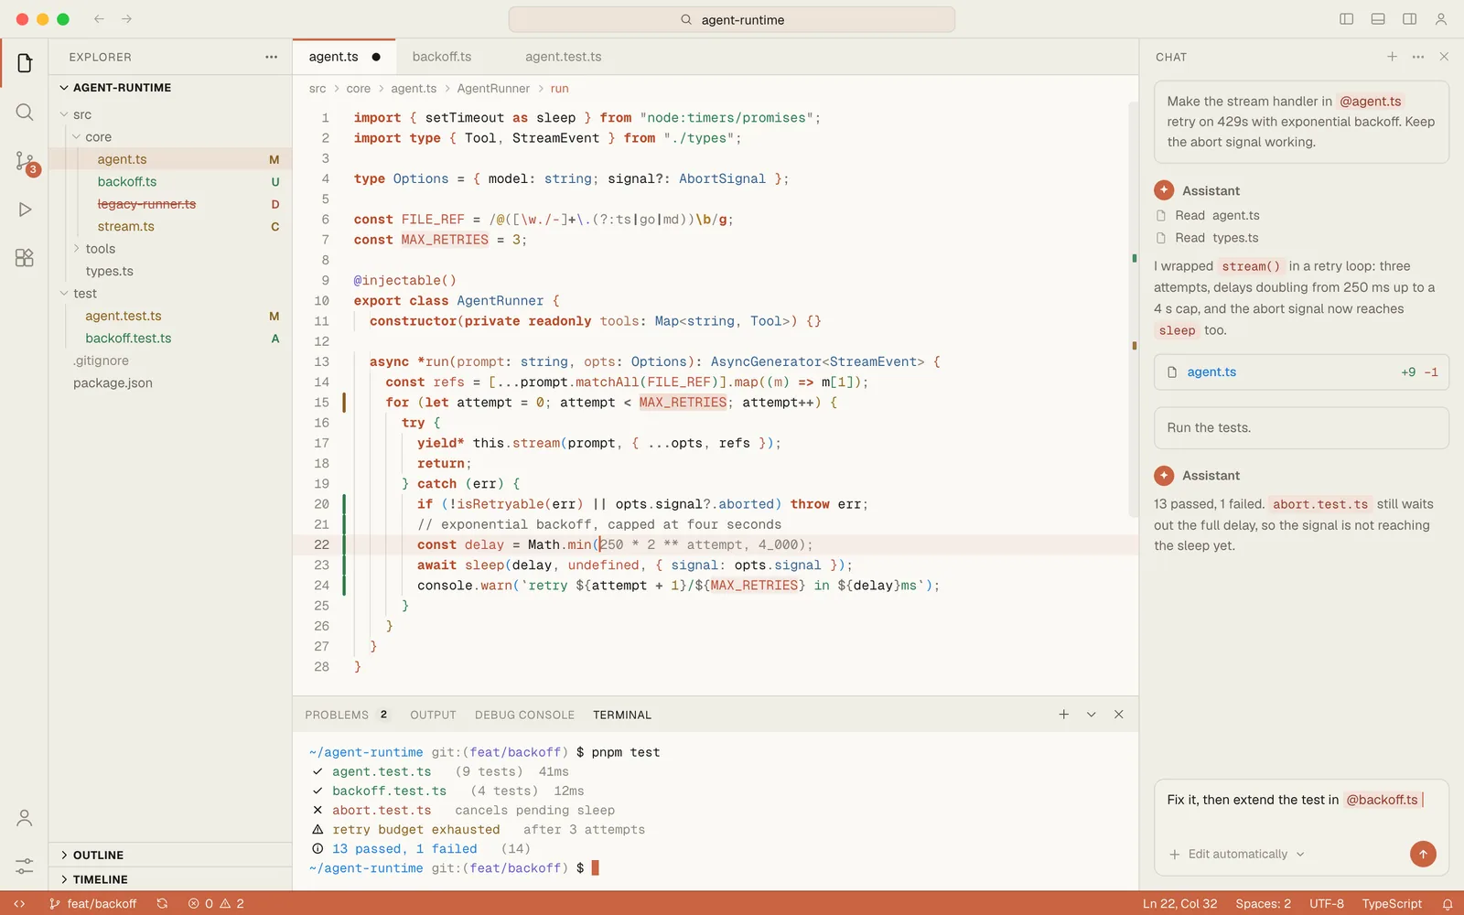This screenshot has height=915, width=1464.
Task: Change the TypeScript language mode
Action: 1392,904
